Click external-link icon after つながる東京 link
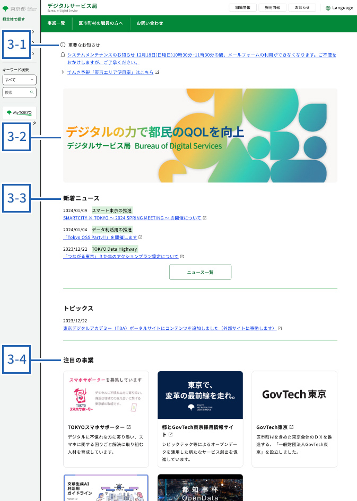357x501 pixels. pyautogui.click(x=182, y=257)
